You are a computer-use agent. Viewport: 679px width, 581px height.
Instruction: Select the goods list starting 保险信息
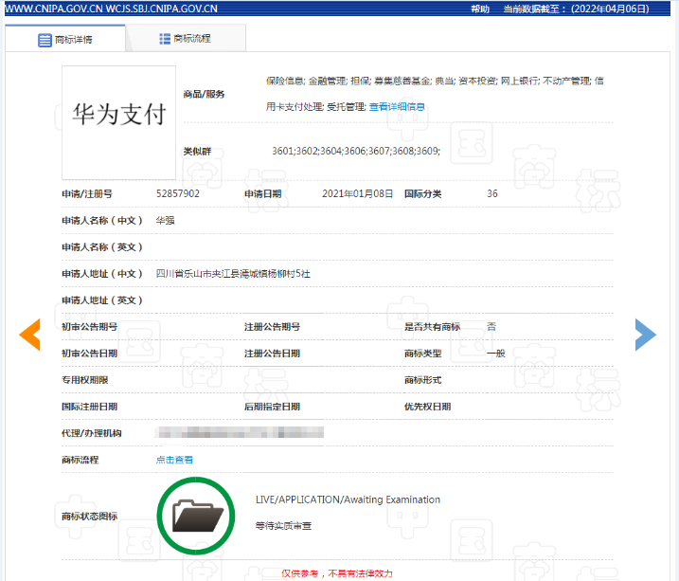pos(435,81)
